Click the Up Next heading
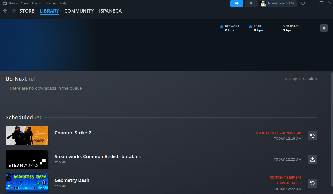The height and width of the screenshot is (194, 333). [16, 79]
